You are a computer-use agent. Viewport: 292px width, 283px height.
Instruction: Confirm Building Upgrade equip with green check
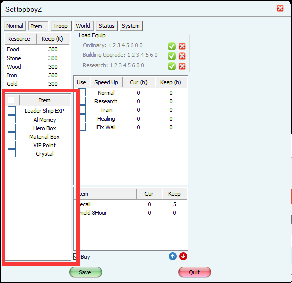pyautogui.click(x=172, y=56)
